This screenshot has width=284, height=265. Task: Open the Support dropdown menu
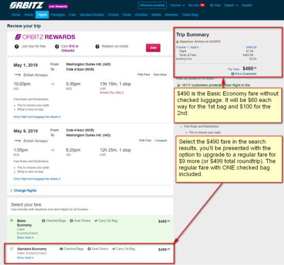[x=231, y=5]
